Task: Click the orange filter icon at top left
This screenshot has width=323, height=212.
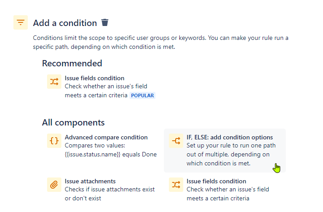Action: (21, 22)
